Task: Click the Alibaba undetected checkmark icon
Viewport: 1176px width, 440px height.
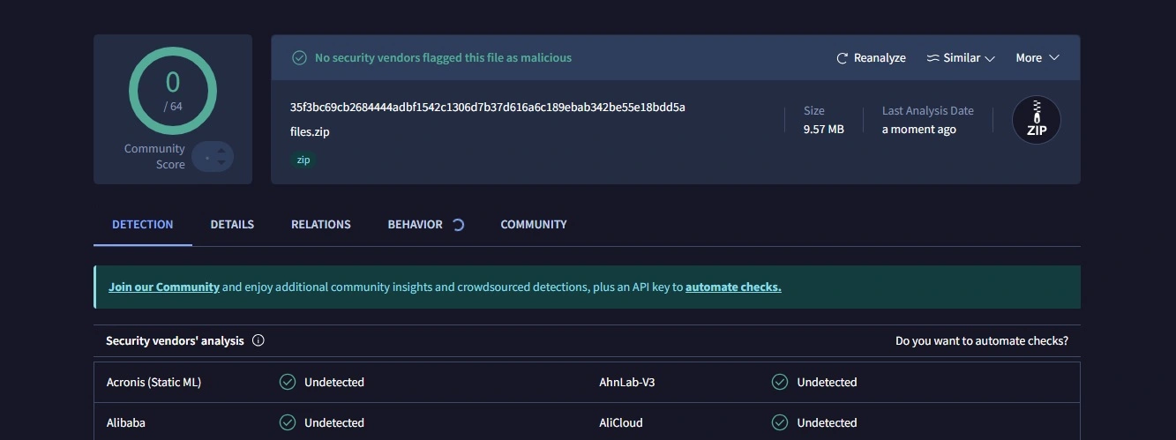Action: tap(288, 422)
